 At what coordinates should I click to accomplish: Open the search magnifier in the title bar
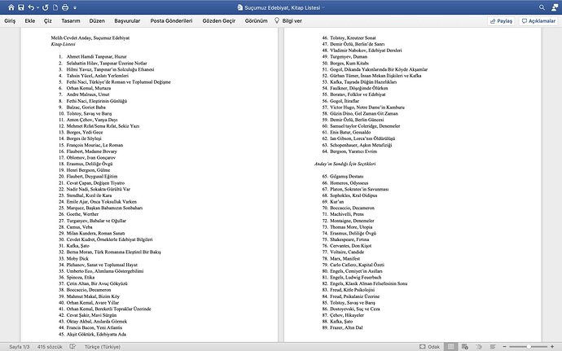pos(542,7)
